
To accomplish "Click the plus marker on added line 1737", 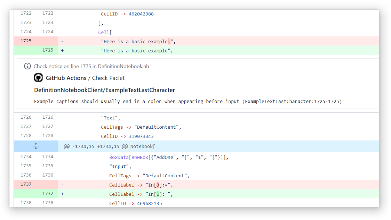I will pyautogui.click(x=62, y=194).
